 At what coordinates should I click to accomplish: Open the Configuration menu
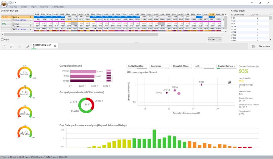click(x=58, y=7)
